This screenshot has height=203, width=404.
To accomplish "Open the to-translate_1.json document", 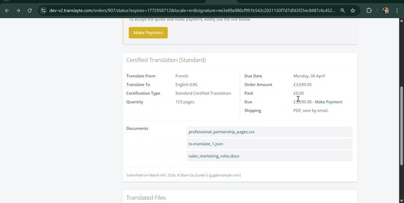I will 206,144.
